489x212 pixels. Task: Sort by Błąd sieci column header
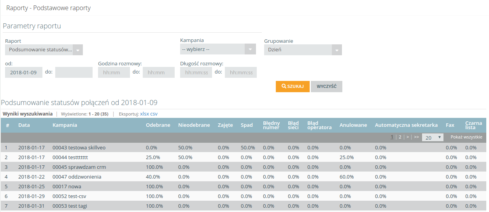pos(293,125)
